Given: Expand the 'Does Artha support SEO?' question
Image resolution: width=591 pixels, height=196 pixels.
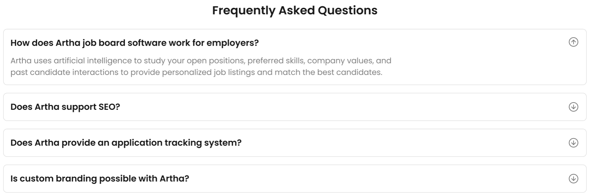Looking at the screenshot, I should pos(65,107).
